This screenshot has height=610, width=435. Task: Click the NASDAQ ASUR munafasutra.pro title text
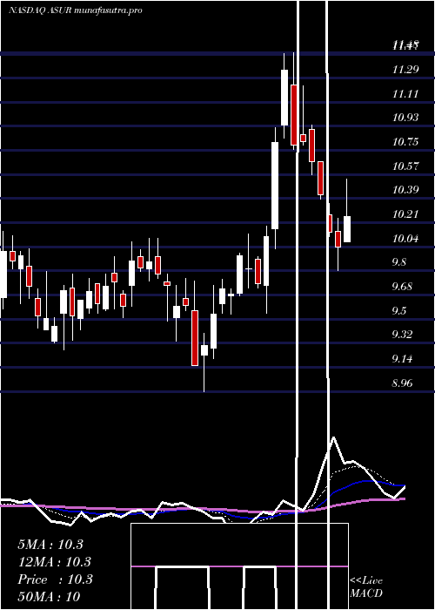tap(75, 10)
